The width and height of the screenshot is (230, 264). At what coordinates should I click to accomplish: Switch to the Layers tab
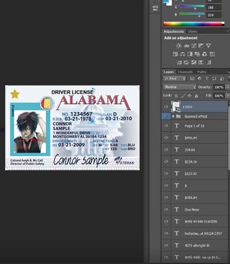tap(169, 72)
